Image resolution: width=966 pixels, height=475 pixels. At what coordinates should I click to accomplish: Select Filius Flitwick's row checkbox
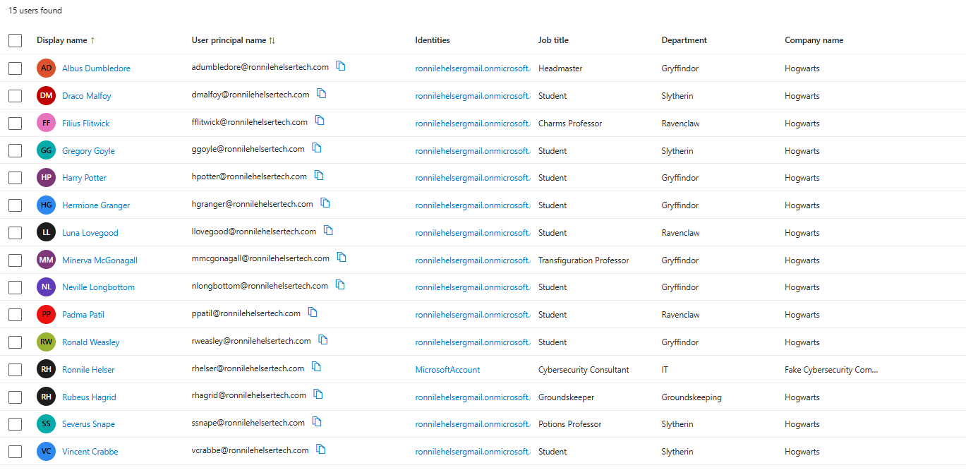click(x=15, y=123)
